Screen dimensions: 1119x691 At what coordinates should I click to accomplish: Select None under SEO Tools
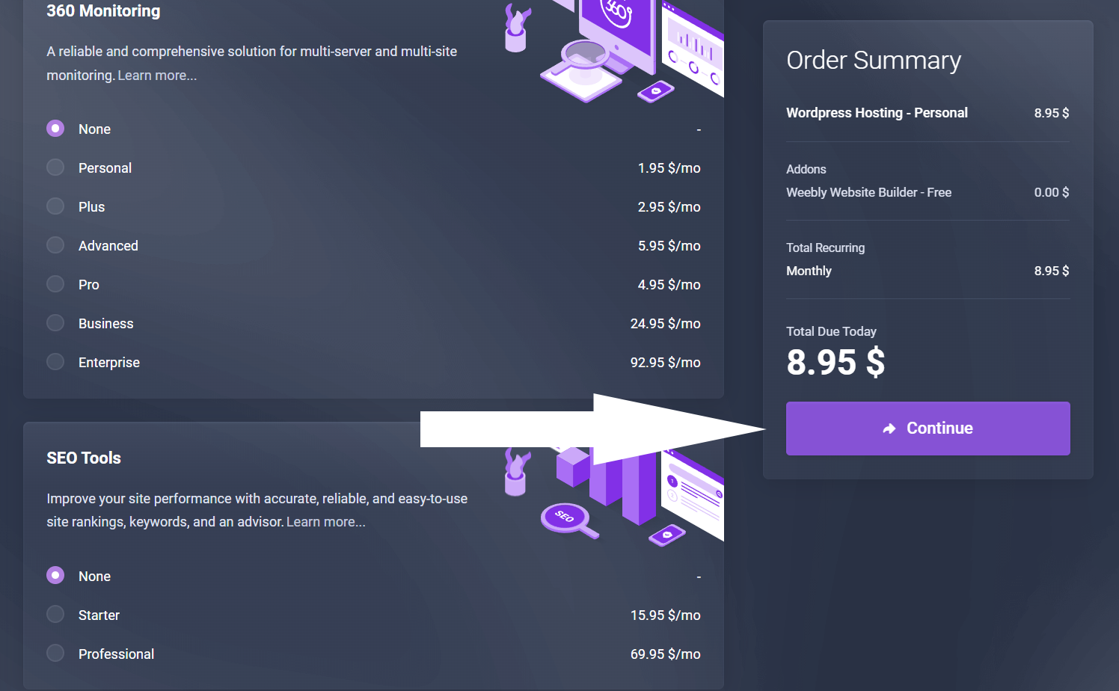click(55, 575)
